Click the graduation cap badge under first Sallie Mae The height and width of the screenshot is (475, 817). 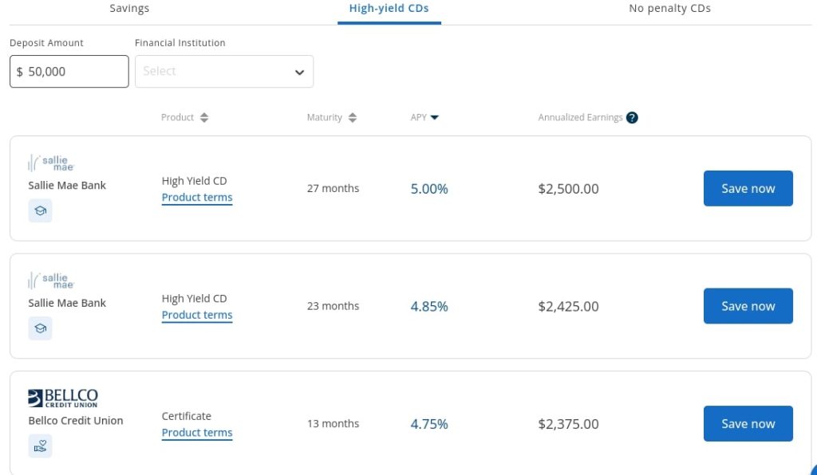tap(40, 211)
